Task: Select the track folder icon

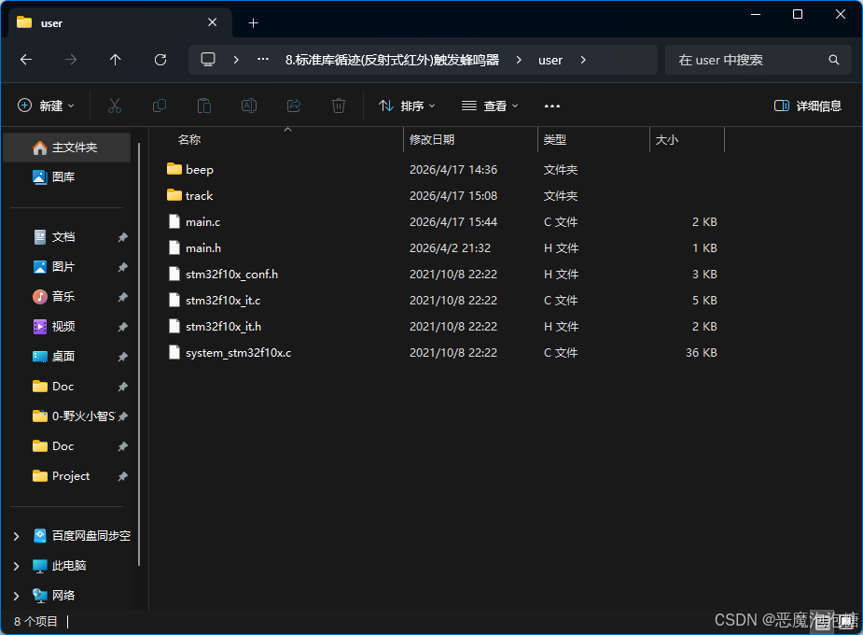Action: click(x=174, y=195)
